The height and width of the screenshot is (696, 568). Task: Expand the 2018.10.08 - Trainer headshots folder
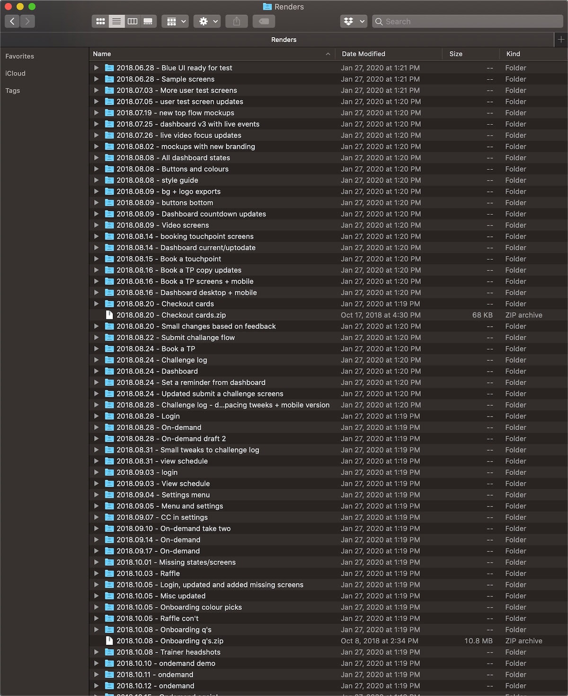97,652
